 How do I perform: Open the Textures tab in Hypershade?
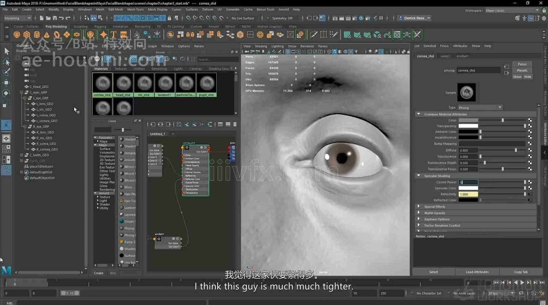pyautogui.click(x=120, y=69)
